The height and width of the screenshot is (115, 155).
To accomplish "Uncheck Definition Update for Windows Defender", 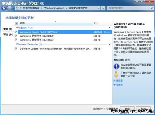I will [x=16, y=49].
